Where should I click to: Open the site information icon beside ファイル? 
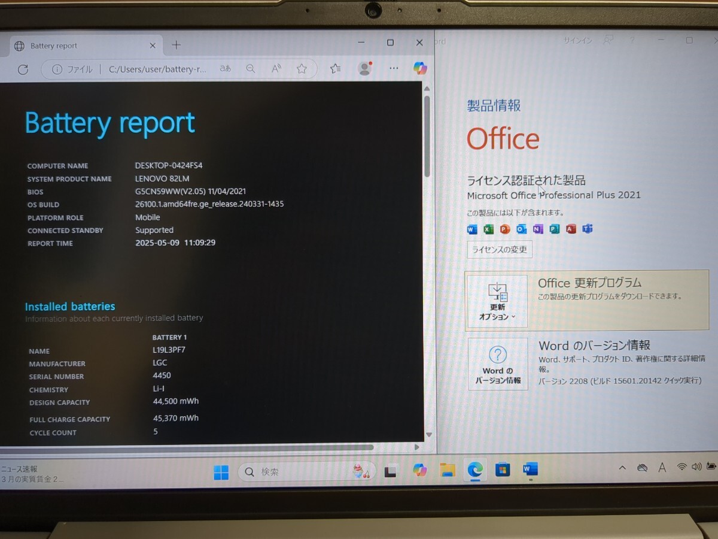pos(57,69)
